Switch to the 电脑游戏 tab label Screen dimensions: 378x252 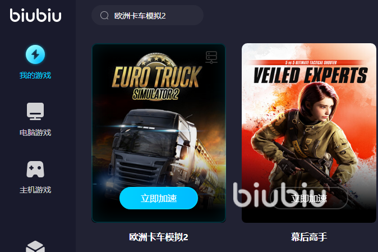coord(35,132)
